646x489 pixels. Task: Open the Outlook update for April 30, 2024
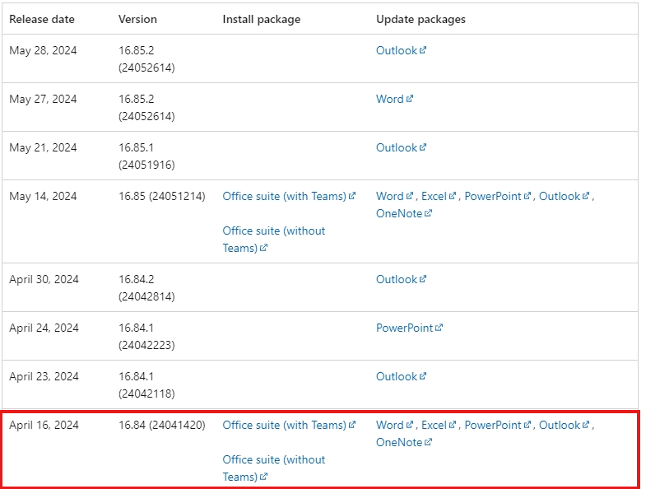point(401,280)
